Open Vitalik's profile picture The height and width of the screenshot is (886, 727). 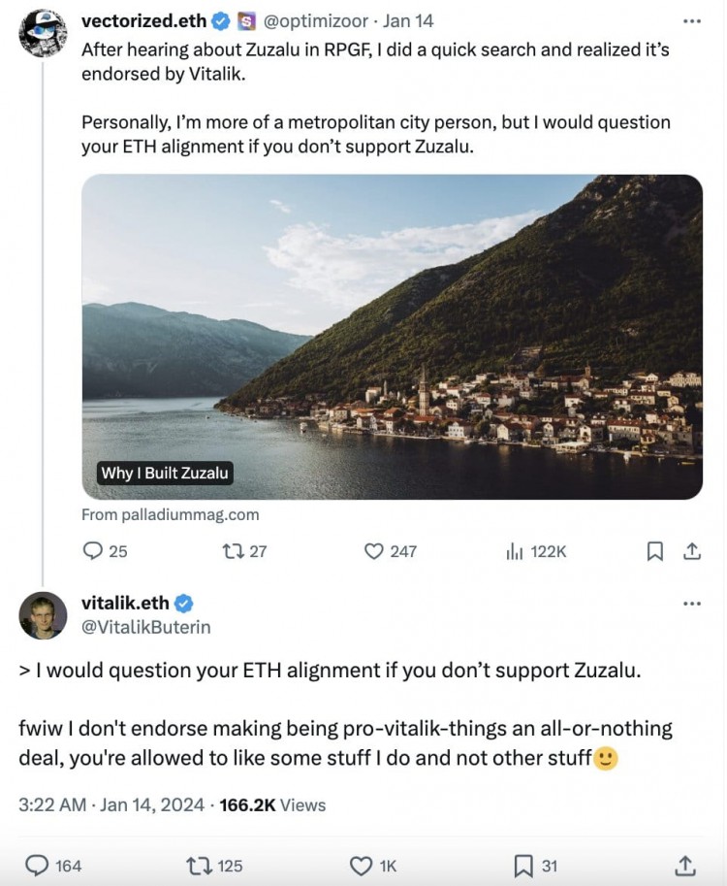(43, 615)
